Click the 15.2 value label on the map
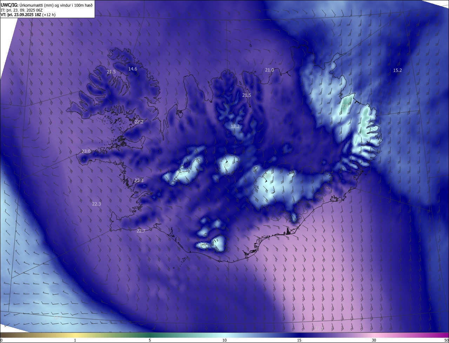 (x=397, y=70)
